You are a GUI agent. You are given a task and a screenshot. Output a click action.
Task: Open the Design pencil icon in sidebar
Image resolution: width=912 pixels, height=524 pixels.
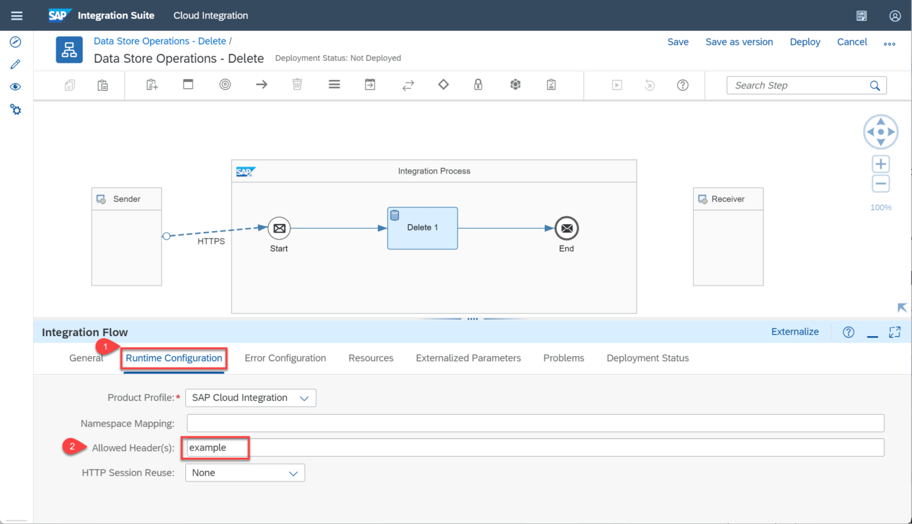16,64
